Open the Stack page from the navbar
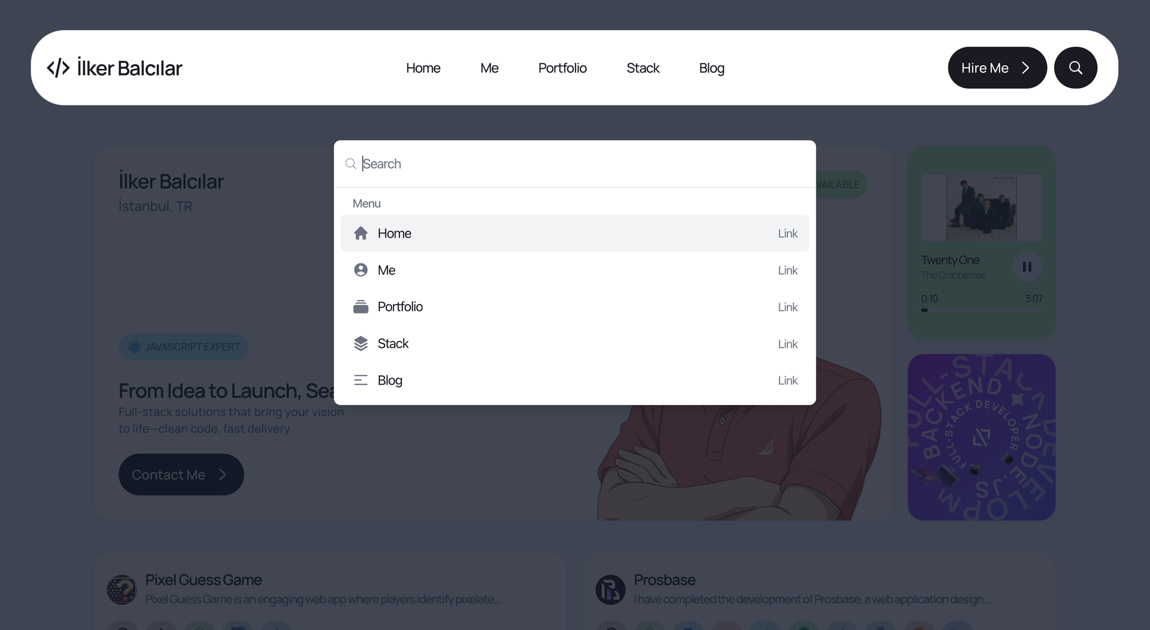The height and width of the screenshot is (630, 1150). coord(643,68)
